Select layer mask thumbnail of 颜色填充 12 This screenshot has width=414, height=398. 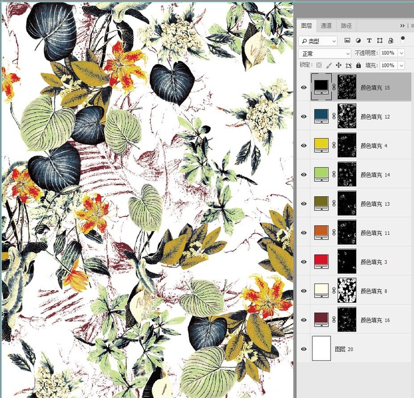[x=347, y=116]
